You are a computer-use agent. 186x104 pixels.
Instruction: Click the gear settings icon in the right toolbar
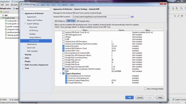point(182,16)
